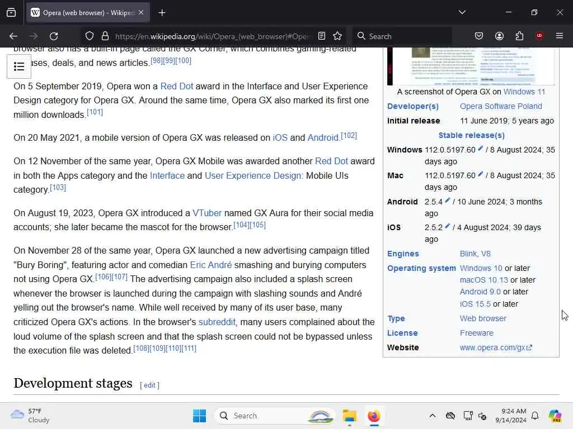Follow the subreddit link
This screenshot has width=573, height=429.
click(217, 322)
